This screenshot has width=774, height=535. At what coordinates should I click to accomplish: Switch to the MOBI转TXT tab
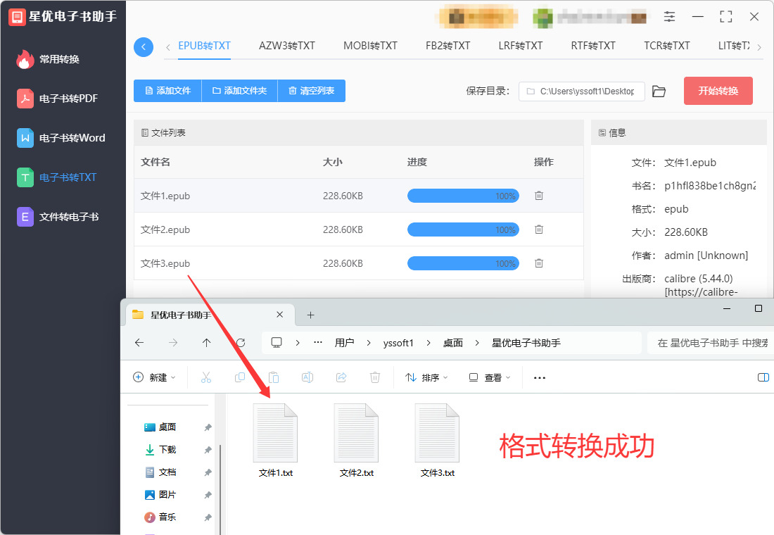[370, 46]
